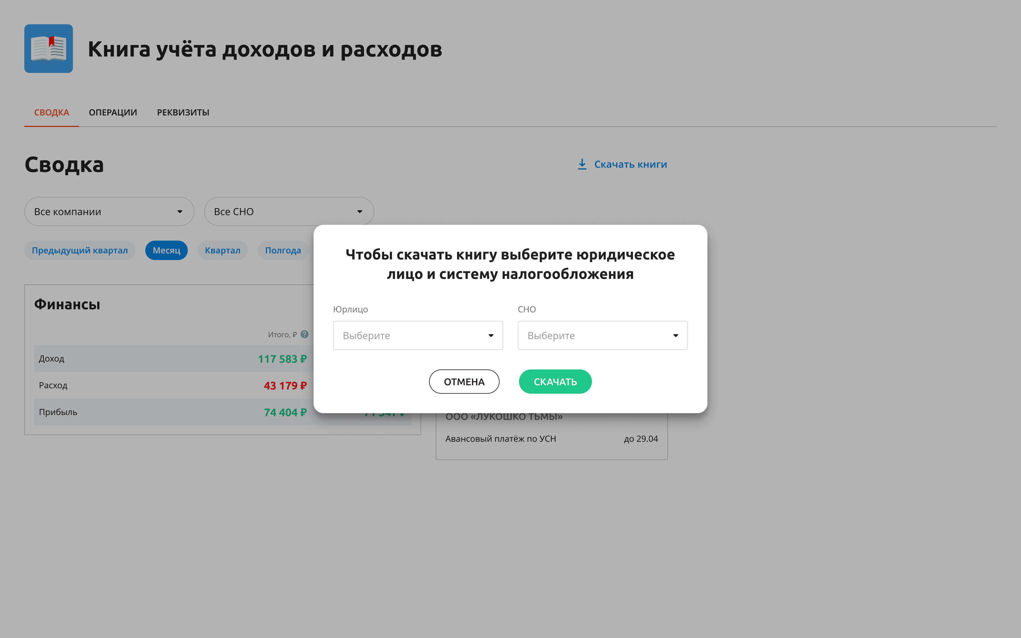Expand the Все СНО filter dropdown

(x=289, y=211)
